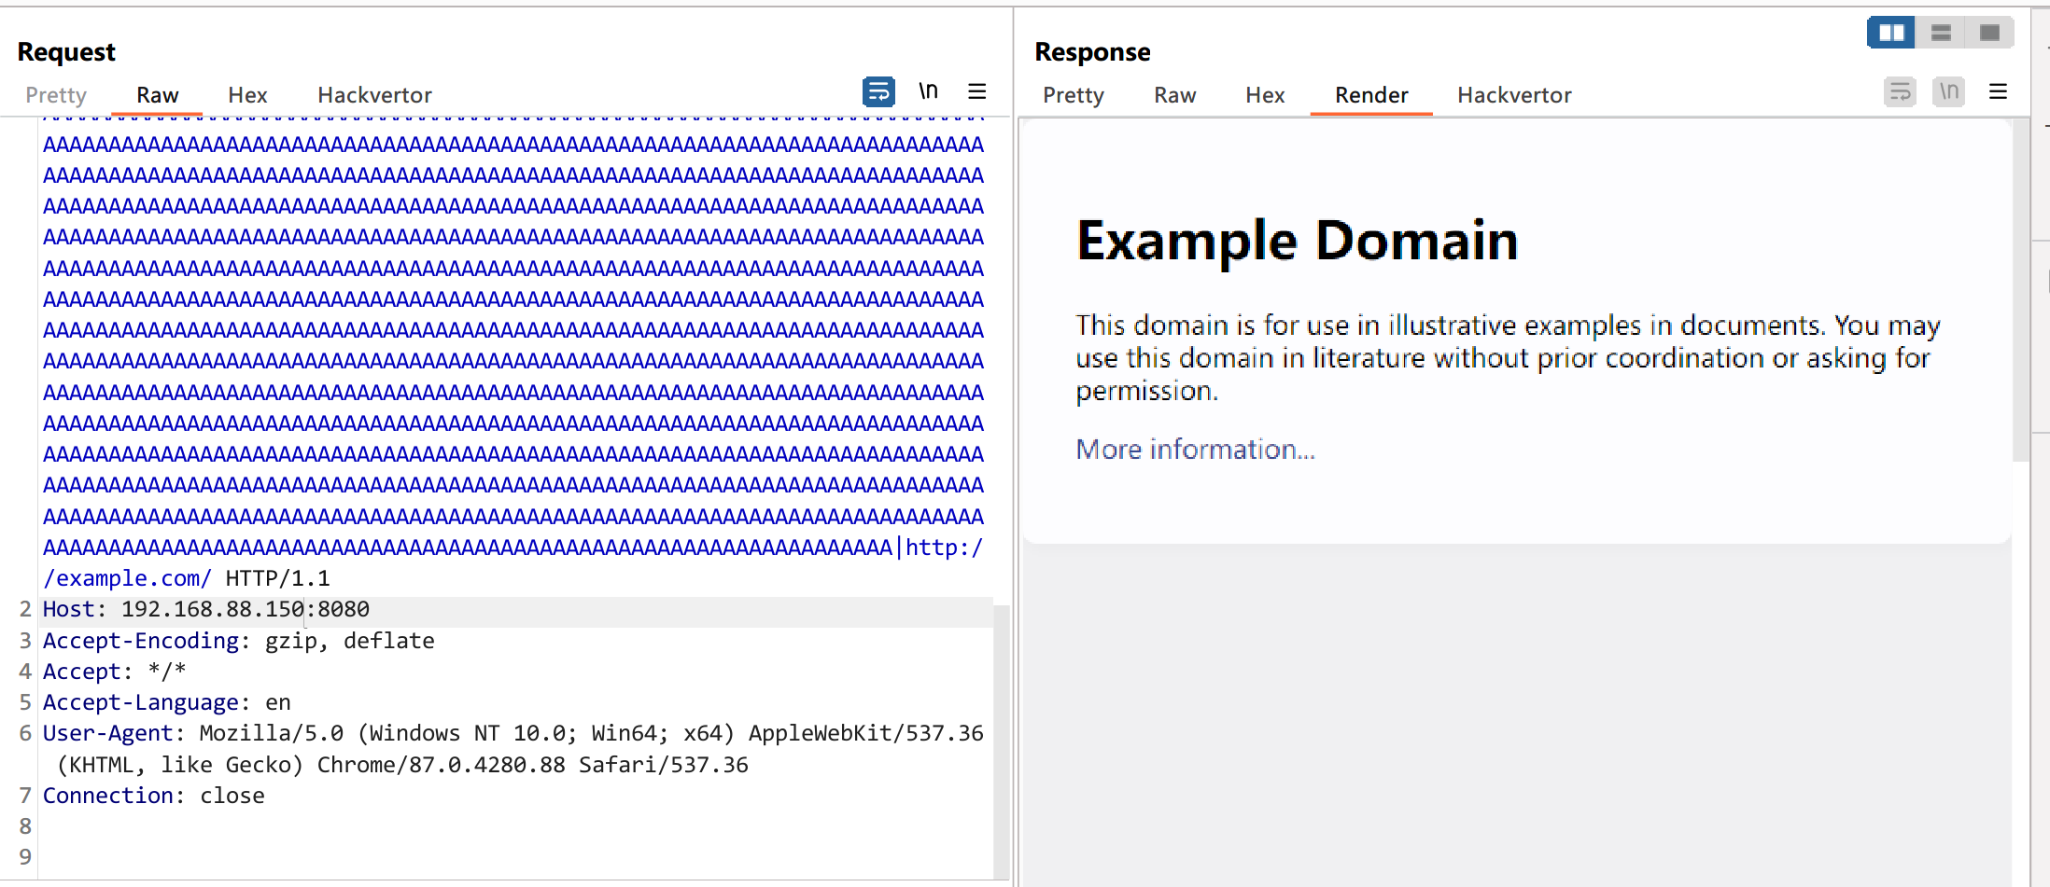Open the Request Hackvertor tab
Image resolution: width=2050 pixels, height=887 pixels.
[x=374, y=95]
